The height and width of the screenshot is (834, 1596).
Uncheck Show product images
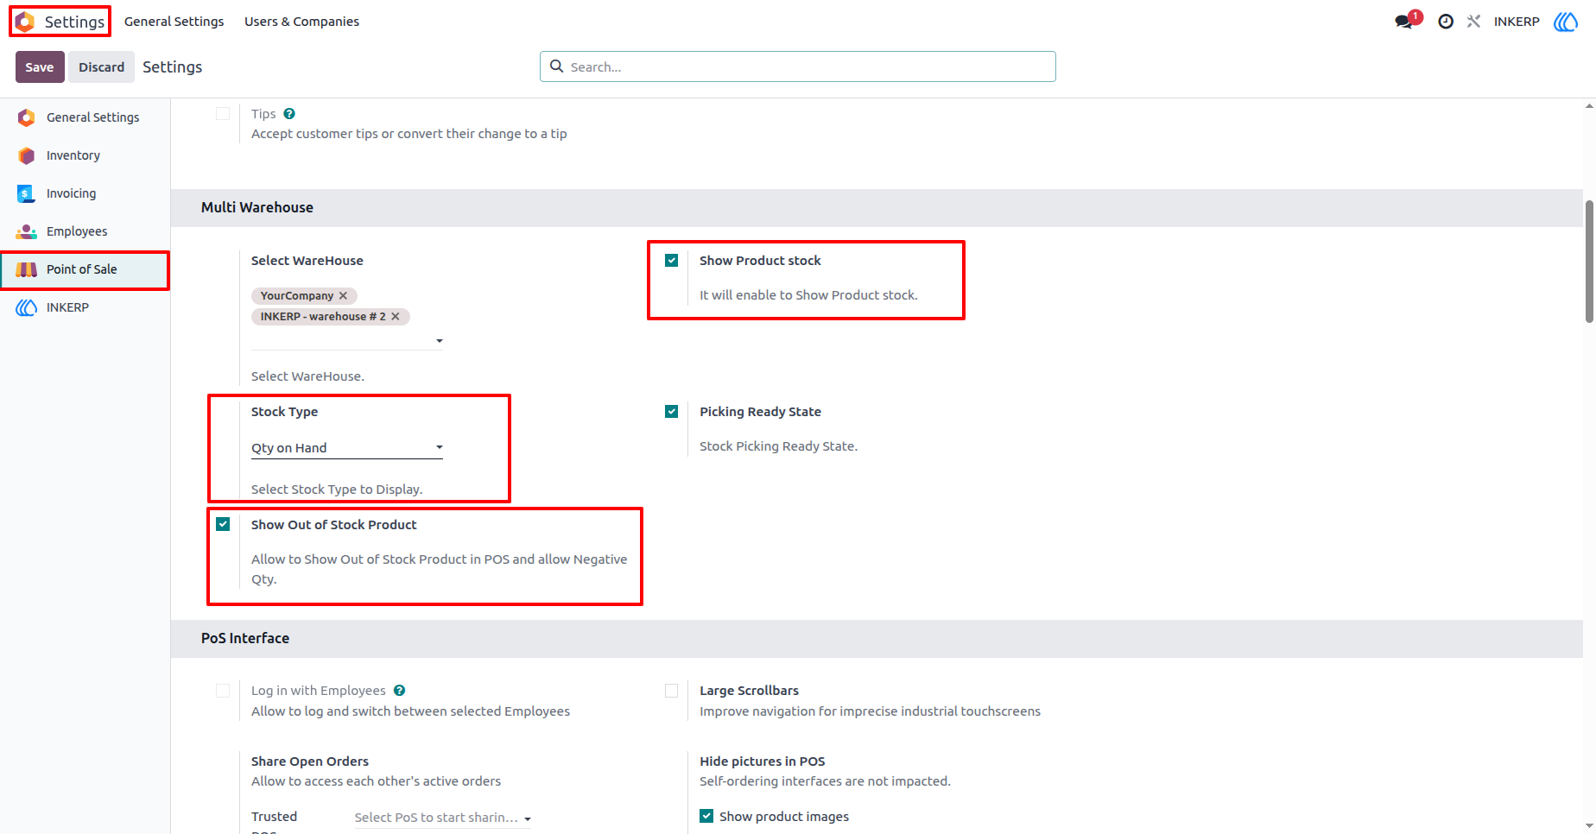click(x=706, y=816)
